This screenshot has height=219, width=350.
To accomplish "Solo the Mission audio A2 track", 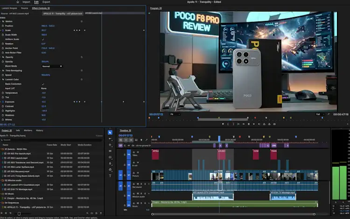I will 141,193.
